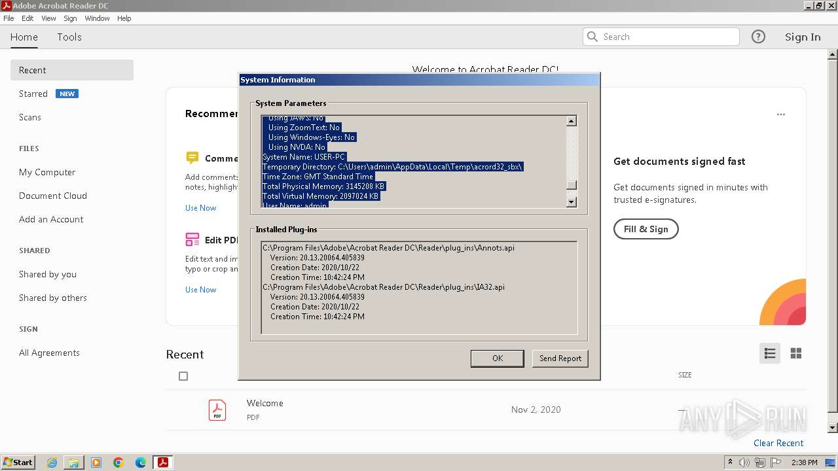
Task: Click the volume speaker tray icon
Action: coord(745,462)
